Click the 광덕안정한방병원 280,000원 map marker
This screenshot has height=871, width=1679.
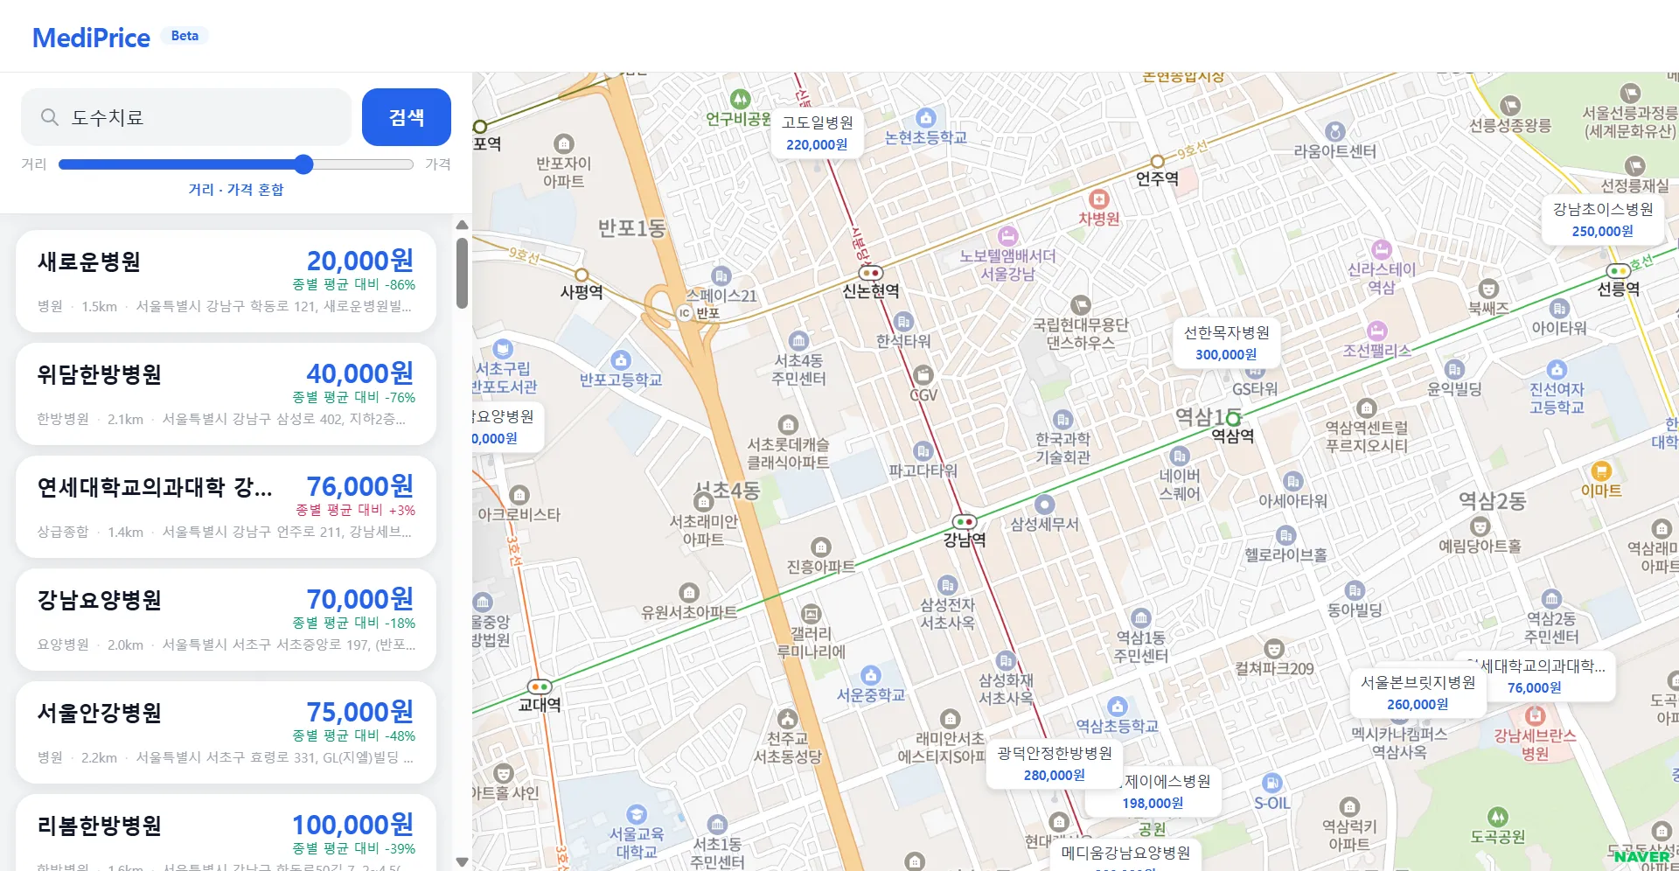click(x=1054, y=763)
